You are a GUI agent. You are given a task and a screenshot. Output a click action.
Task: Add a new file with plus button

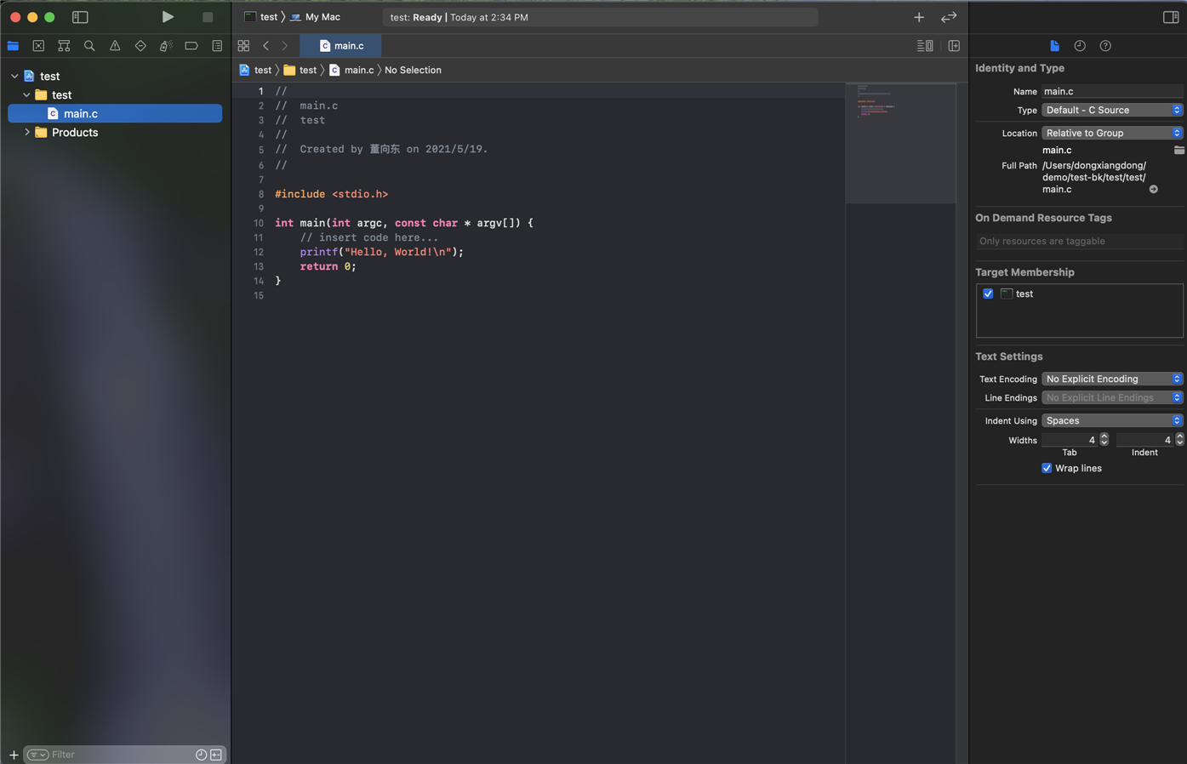[x=14, y=755]
